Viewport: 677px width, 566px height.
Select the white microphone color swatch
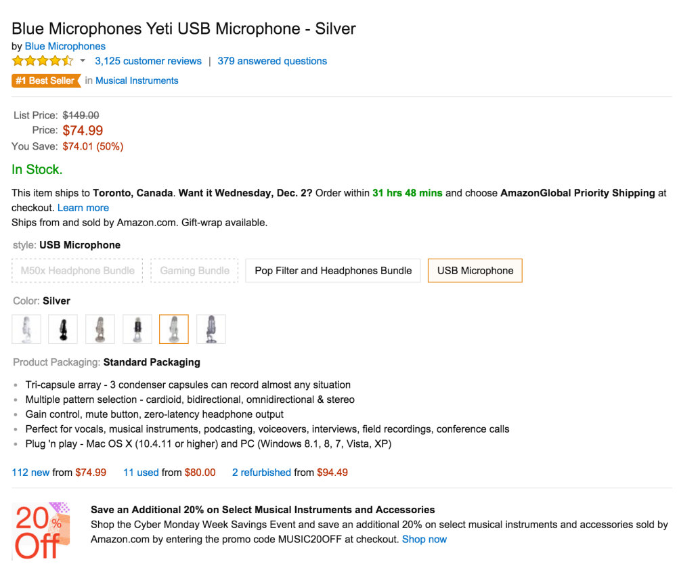point(26,329)
